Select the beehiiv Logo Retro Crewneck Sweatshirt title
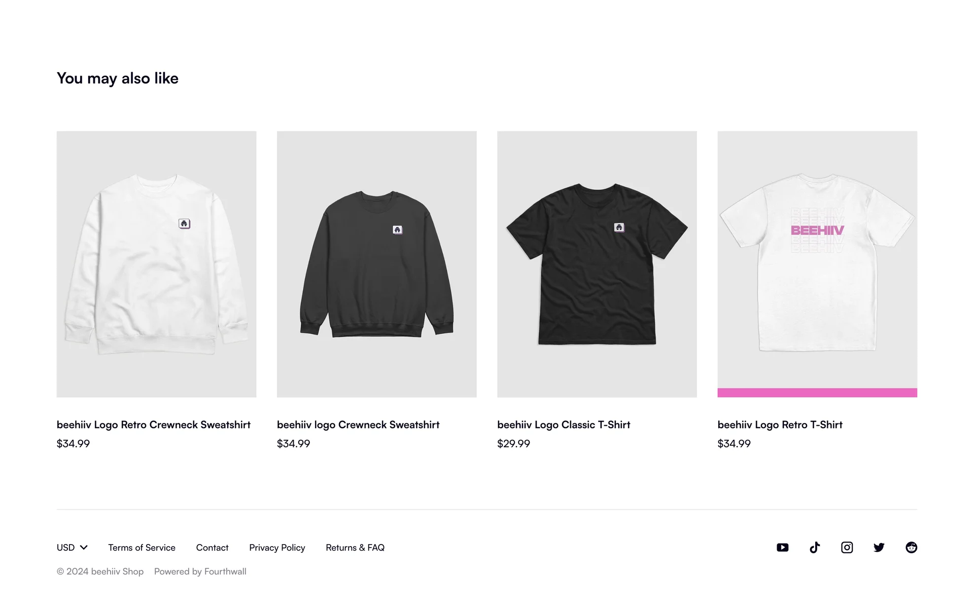 tap(154, 424)
